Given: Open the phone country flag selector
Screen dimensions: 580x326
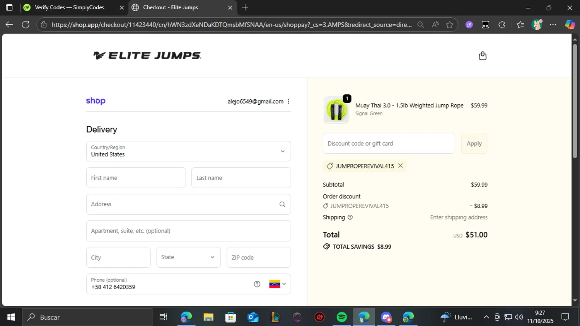Looking at the screenshot, I should 278,284.
